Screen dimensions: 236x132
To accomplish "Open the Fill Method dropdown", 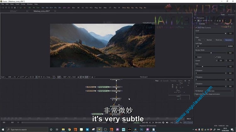I will pyautogui.click(x=220, y=91).
